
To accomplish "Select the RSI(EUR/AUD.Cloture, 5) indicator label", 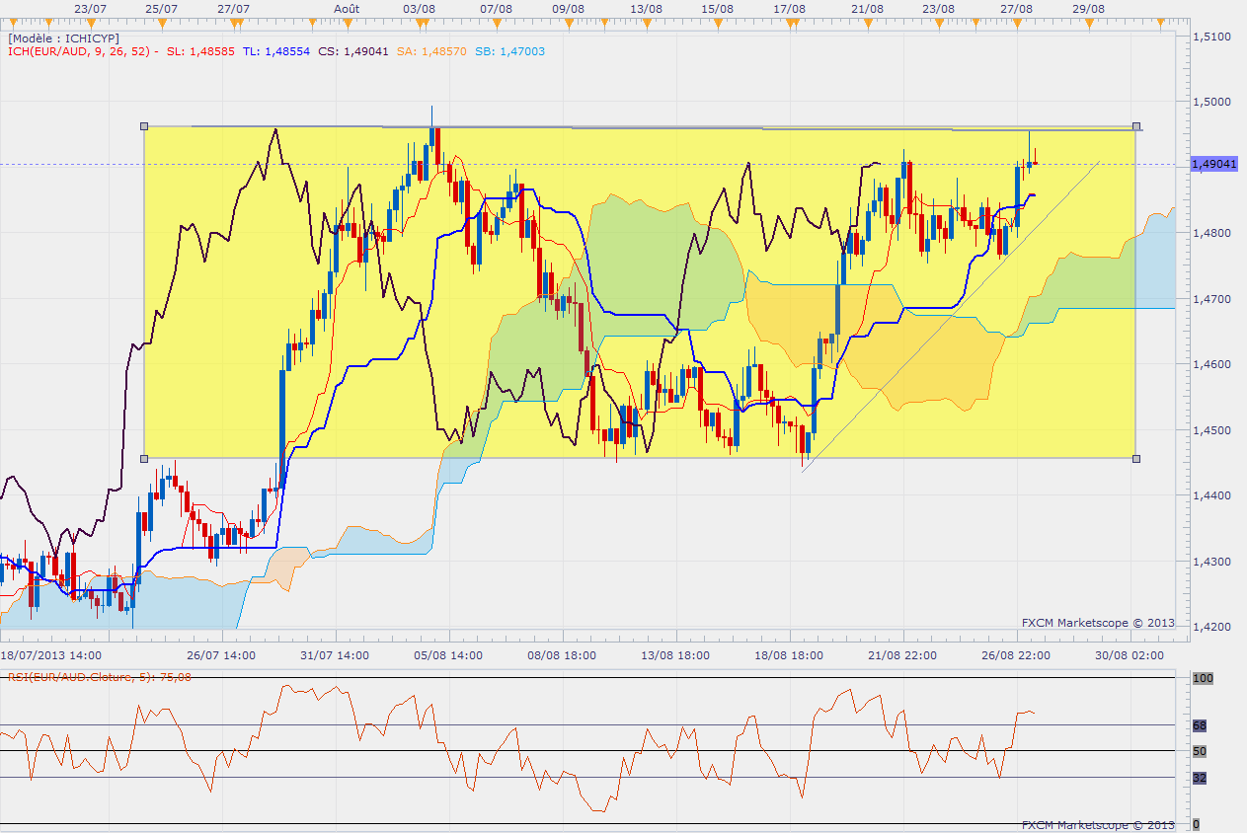I will (100, 676).
